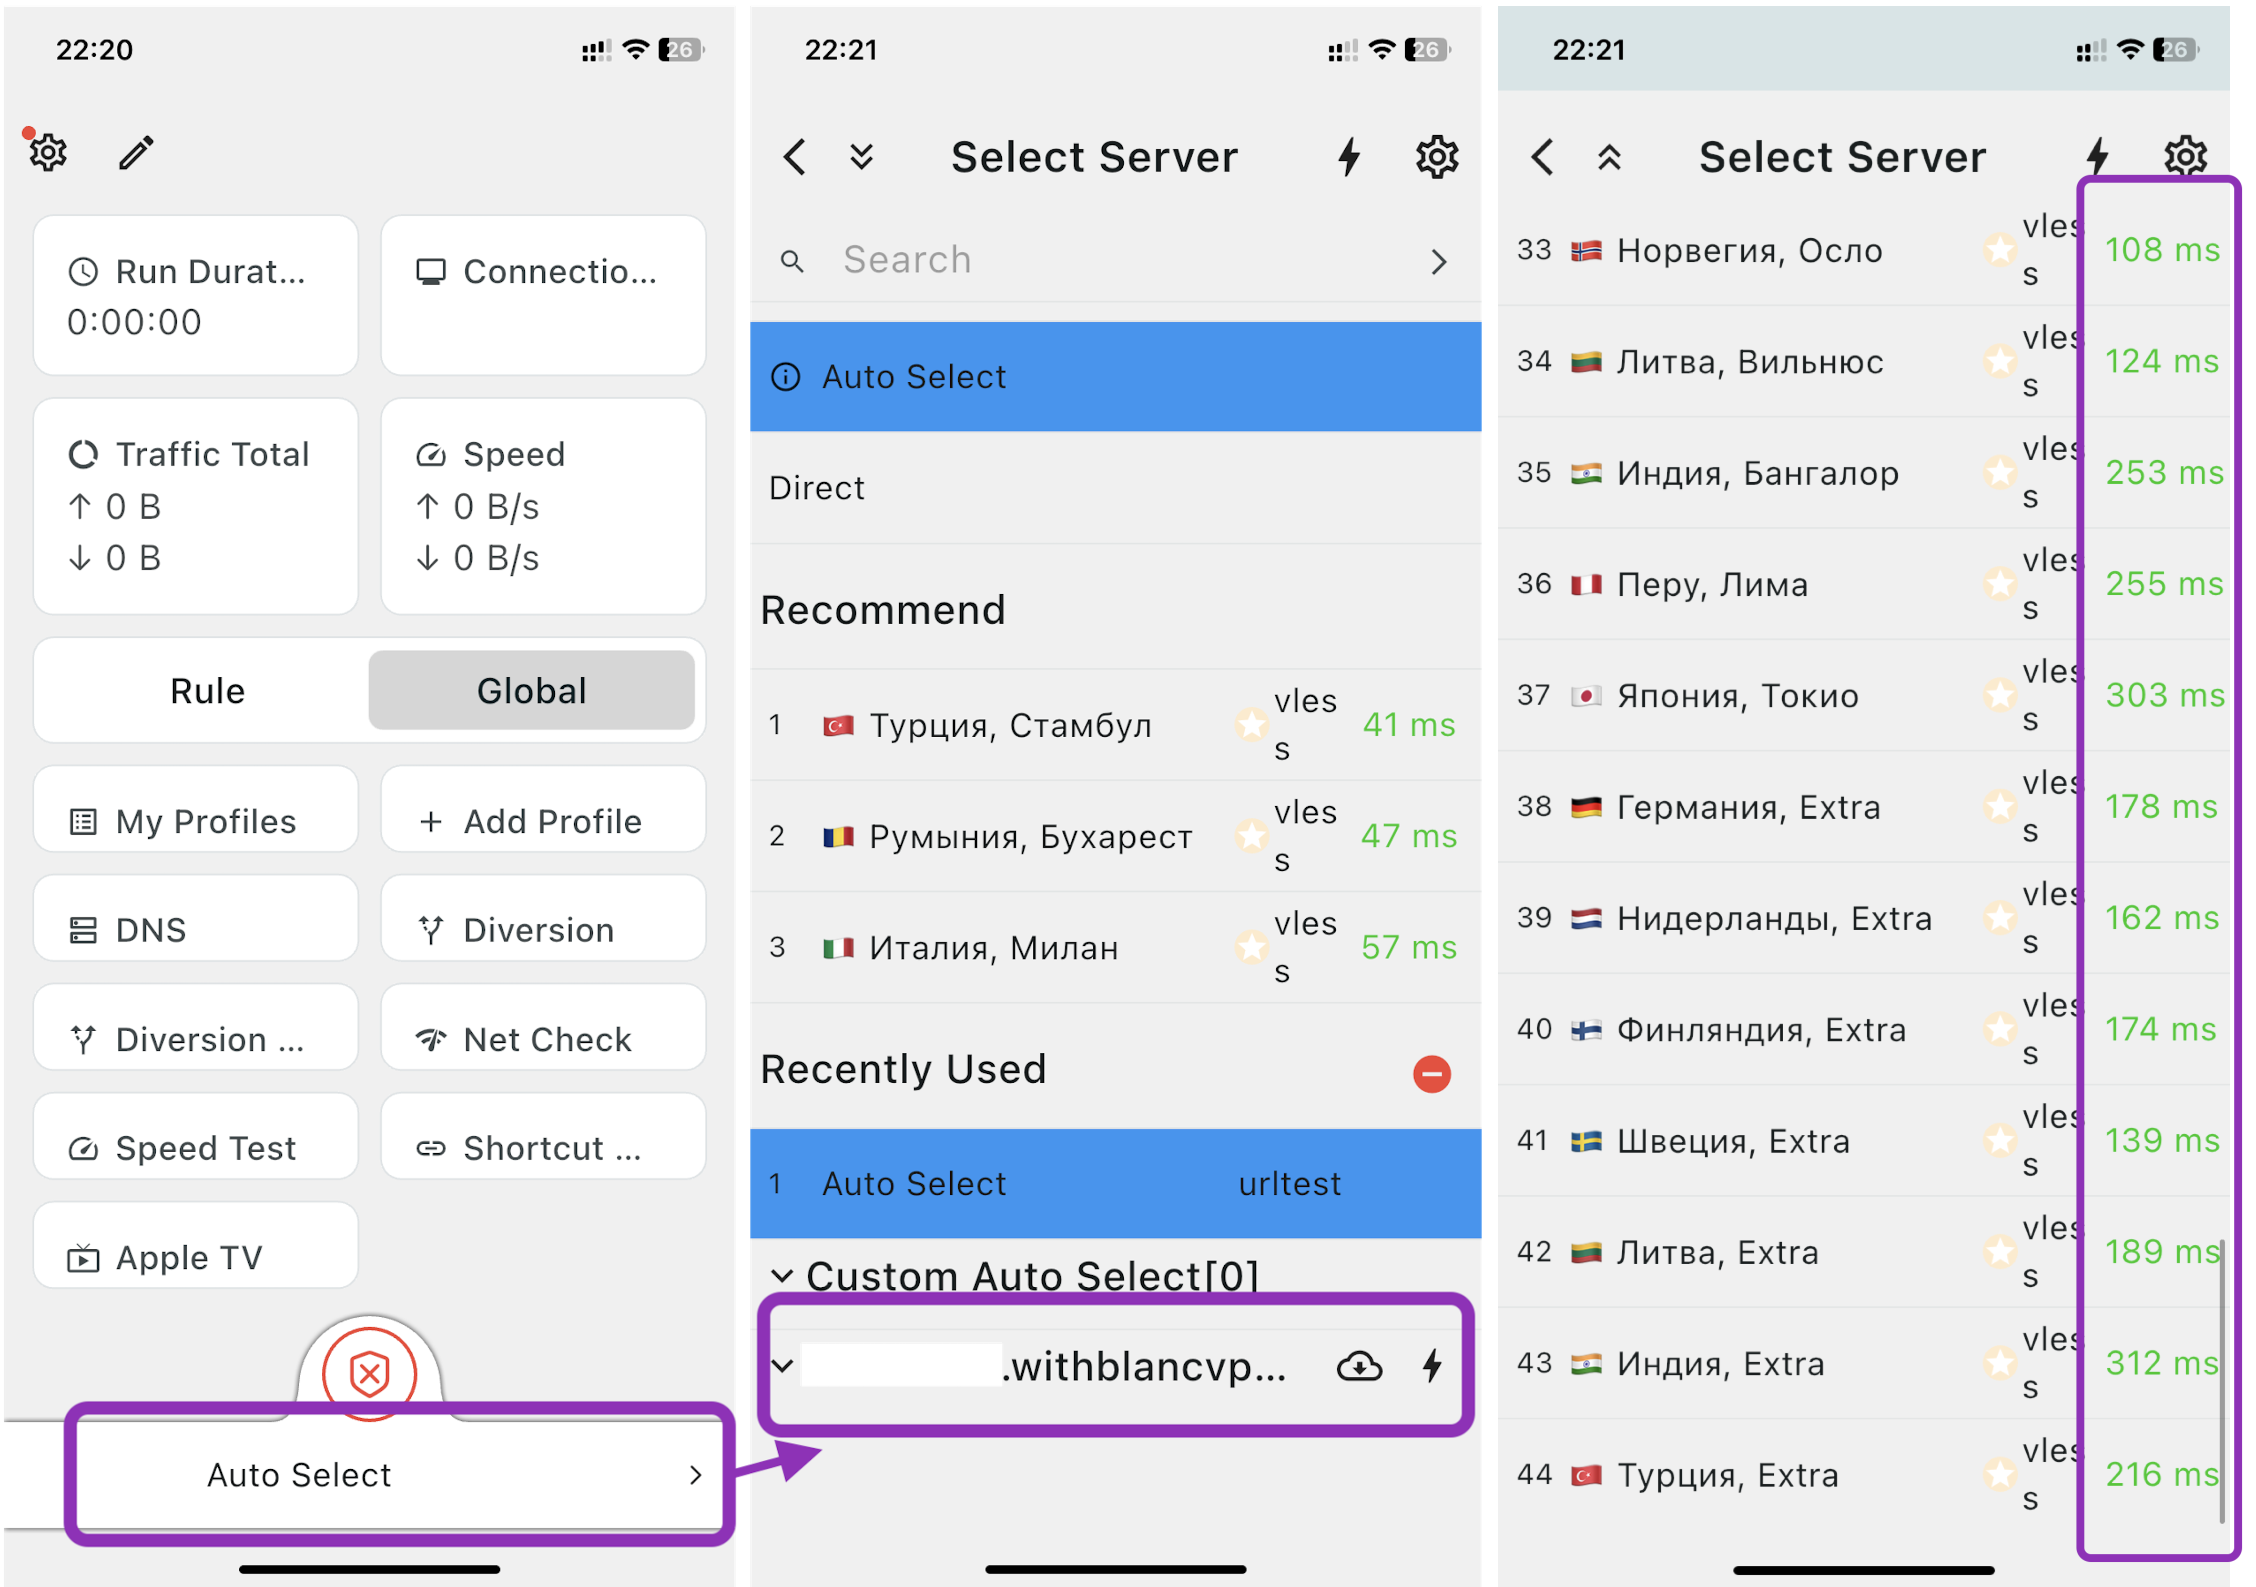Toggle favorite star for Турция, Стамбул

pyautogui.click(x=1251, y=725)
